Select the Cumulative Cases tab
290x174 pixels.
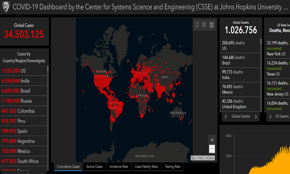(x=68, y=166)
